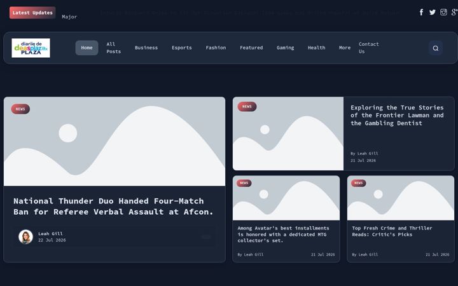458x286 pixels.
Task: Click '21 Jul 2026' date on Frontier Lawman card
Action: 363,161
